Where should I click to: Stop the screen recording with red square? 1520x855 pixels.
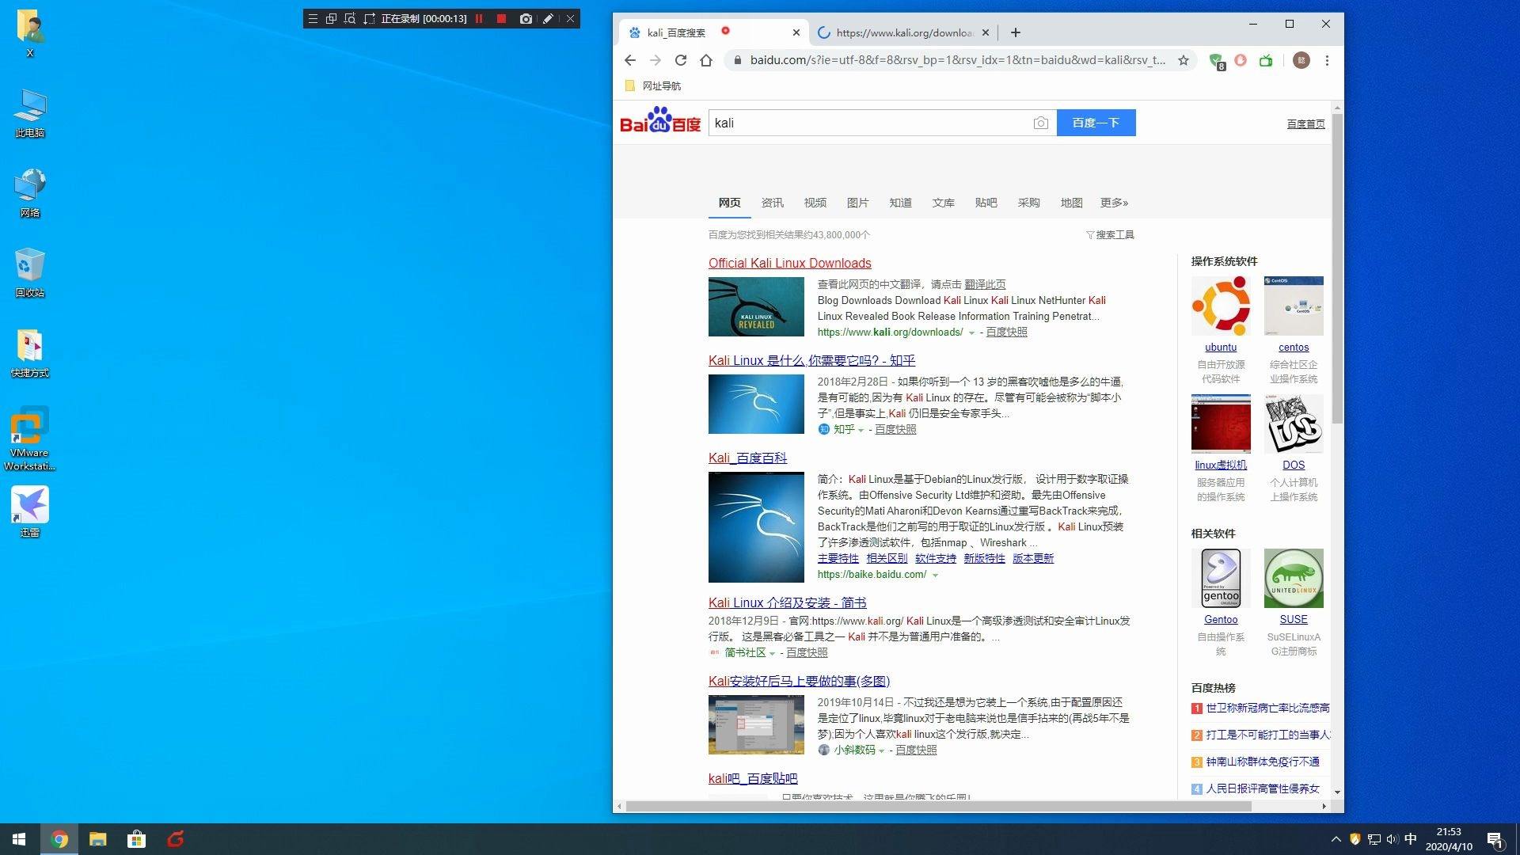coord(501,18)
